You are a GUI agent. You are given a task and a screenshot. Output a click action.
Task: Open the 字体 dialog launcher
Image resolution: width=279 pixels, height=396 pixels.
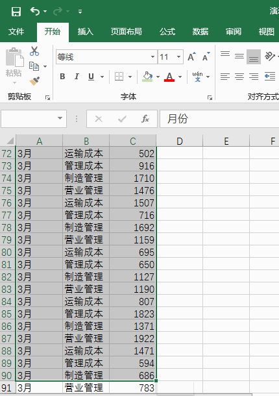click(210, 98)
